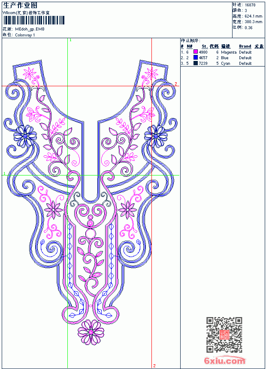Select the stitch count value 16878
This screenshot has height=369, width=266.
point(250,5)
